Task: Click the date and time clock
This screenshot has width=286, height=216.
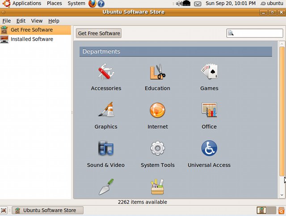Action: click(231, 3)
